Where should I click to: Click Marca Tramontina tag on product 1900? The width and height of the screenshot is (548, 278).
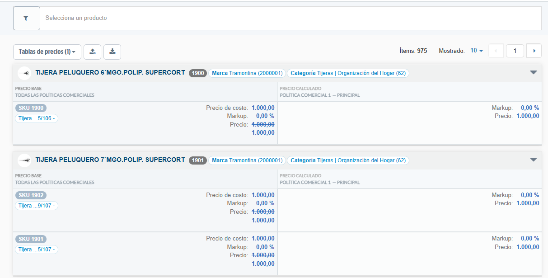point(247,73)
